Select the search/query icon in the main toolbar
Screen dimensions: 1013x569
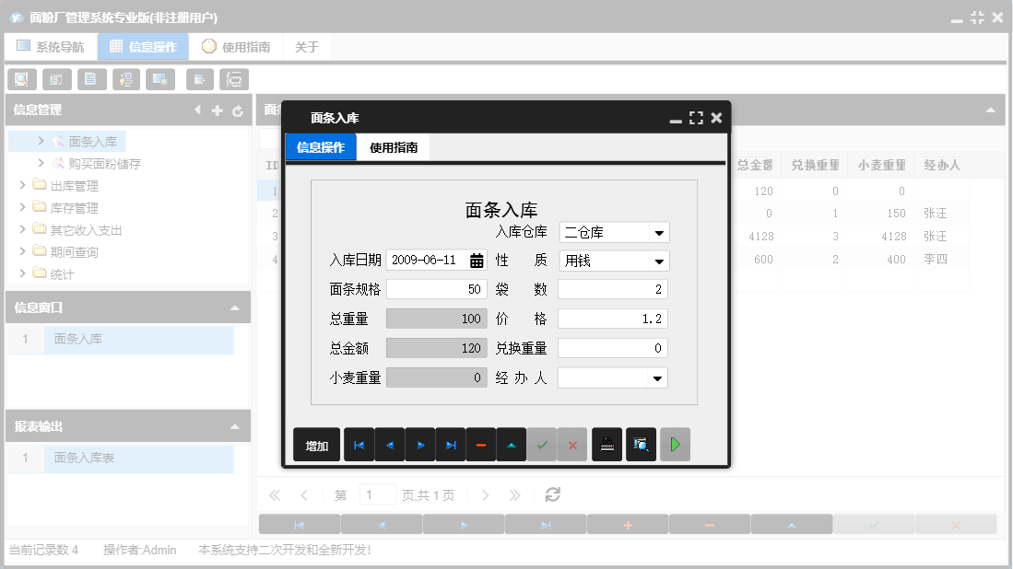[x=21, y=79]
